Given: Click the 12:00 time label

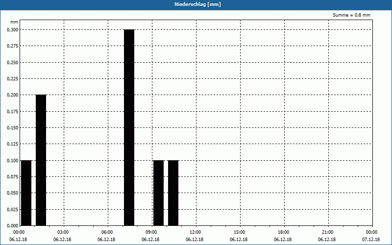Looking at the screenshot, I should [x=195, y=232].
